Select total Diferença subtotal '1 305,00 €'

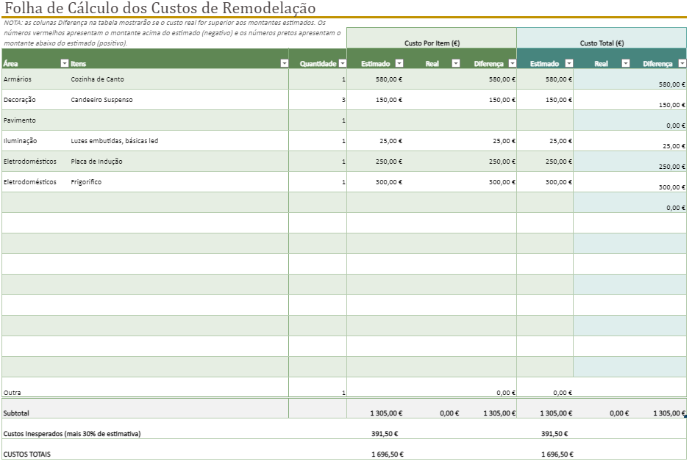[x=669, y=413]
